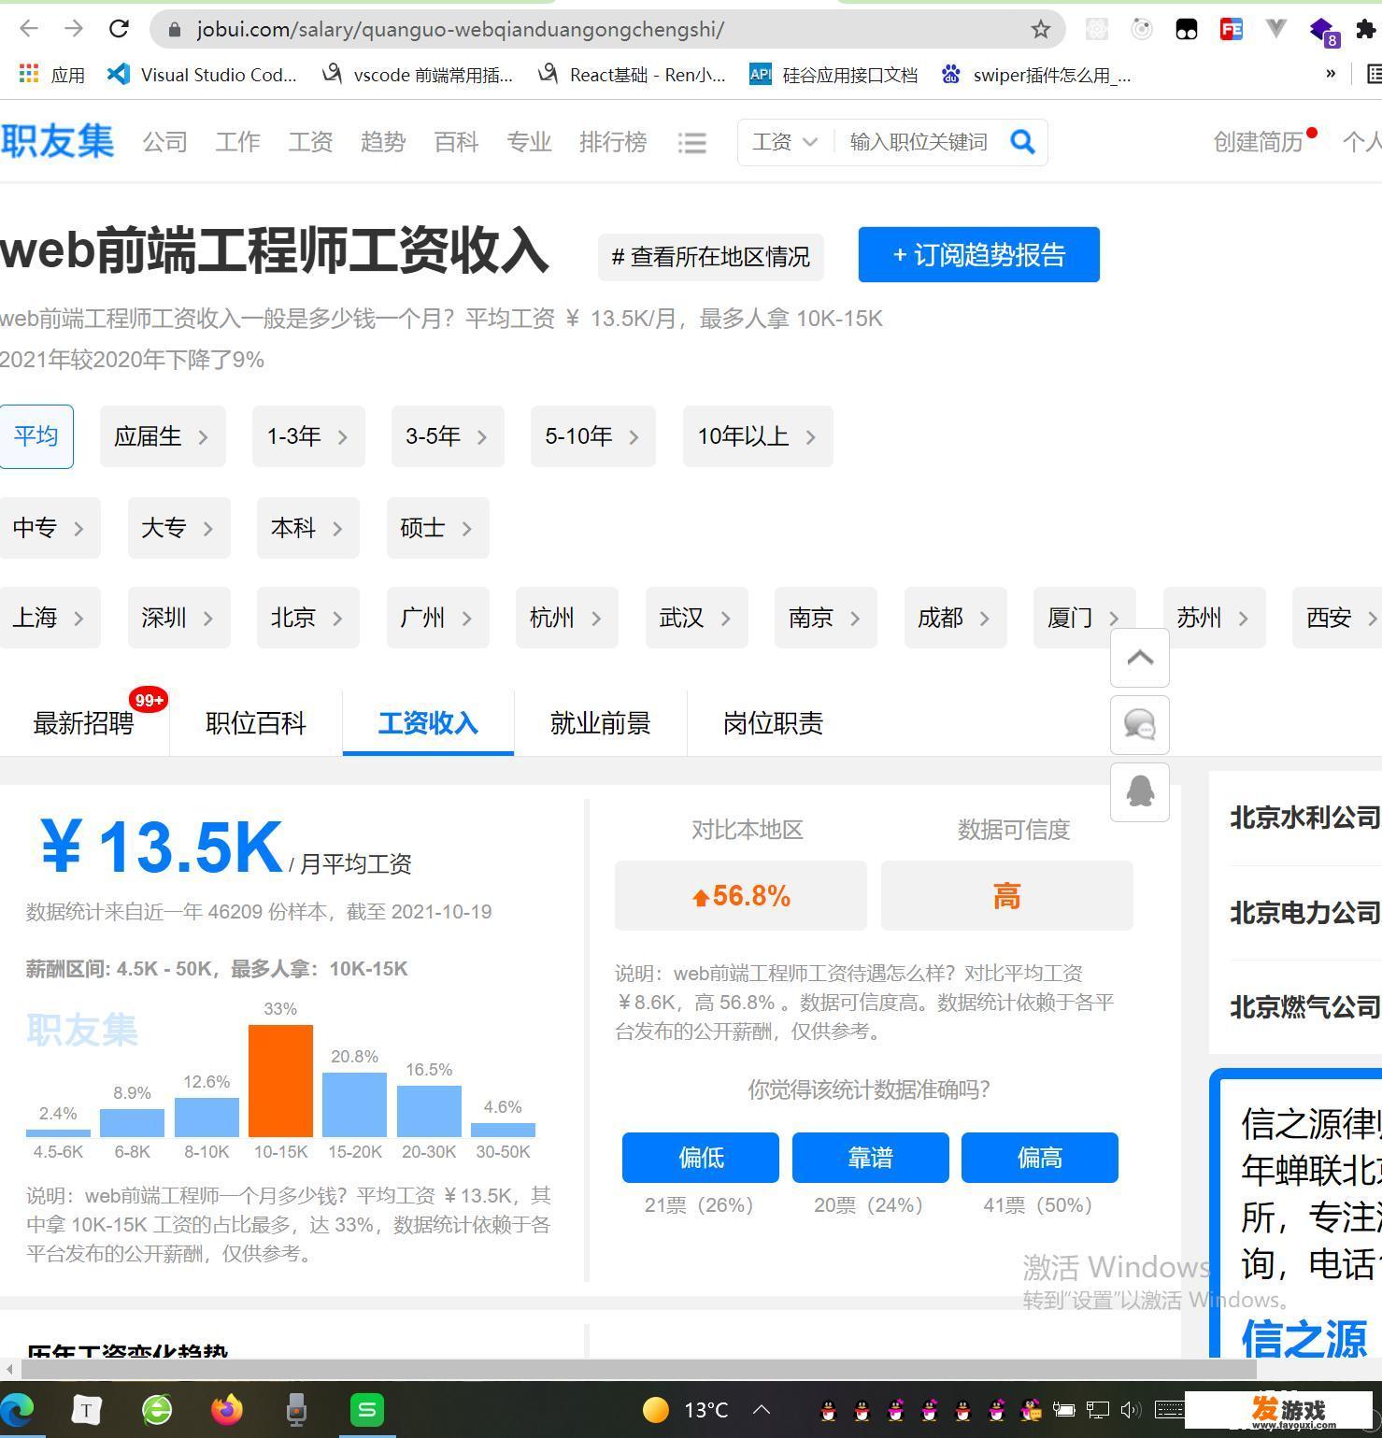The image size is (1382, 1438).
Task: Expand the 工资 search type dropdown
Action: click(785, 142)
